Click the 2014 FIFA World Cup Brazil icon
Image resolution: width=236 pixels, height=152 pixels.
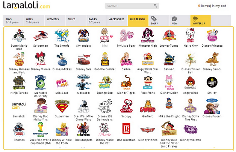coord(41,129)
